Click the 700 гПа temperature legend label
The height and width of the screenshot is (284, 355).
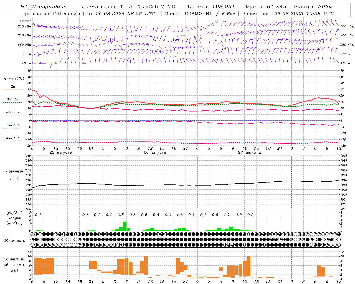point(13,125)
